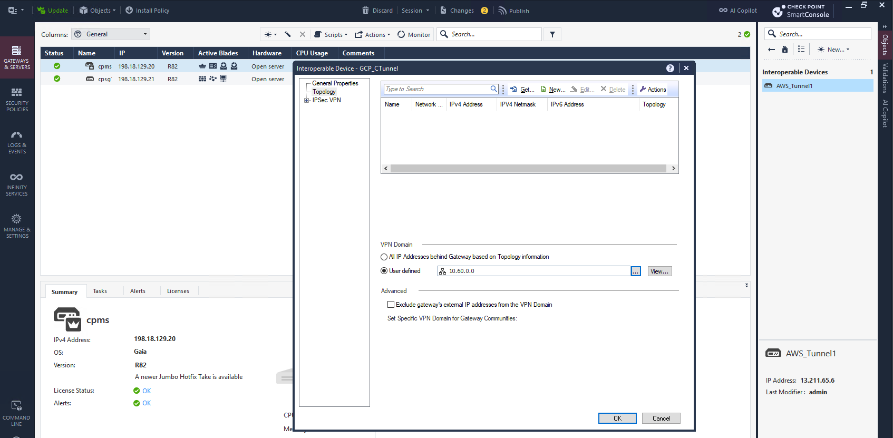Click the home icon in Objects panel
The height and width of the screenshot is (438, 893).
[785, 50]
